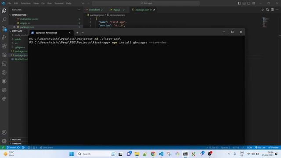Click Go Live in status bar
Viewport: 281px width, 158px height.
tap(260, 147)
